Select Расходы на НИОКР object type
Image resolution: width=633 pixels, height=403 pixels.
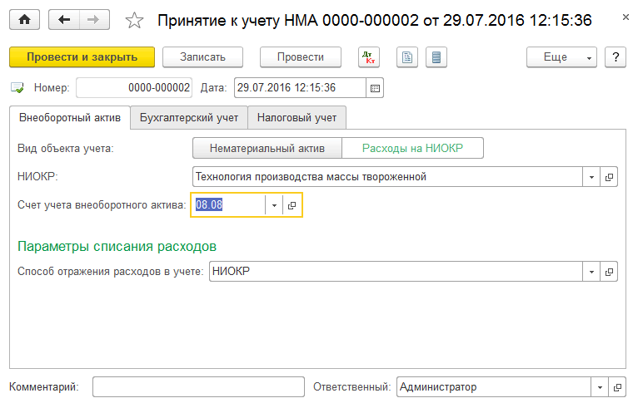(412, 148)
